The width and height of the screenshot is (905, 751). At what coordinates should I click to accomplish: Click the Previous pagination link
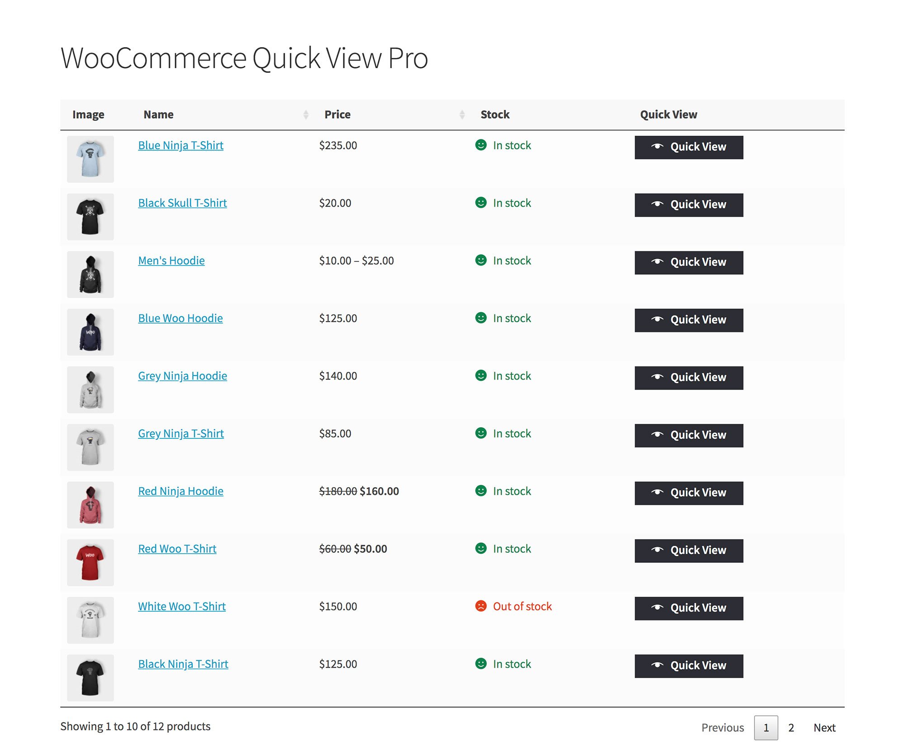(x=722, y=727)
